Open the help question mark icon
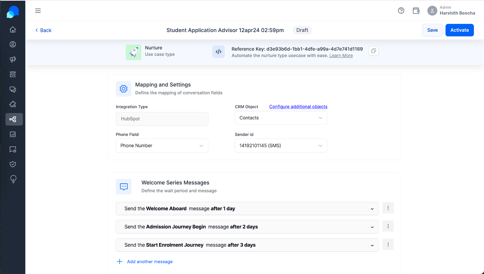Viewport: 484px width, 274px height. pyautogui.click(x=401, y=11)
